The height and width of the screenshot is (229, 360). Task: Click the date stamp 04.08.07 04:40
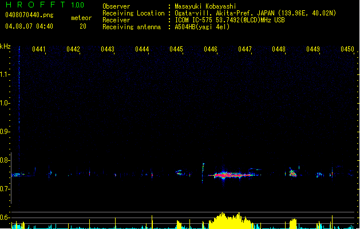(x=29, y=26)
